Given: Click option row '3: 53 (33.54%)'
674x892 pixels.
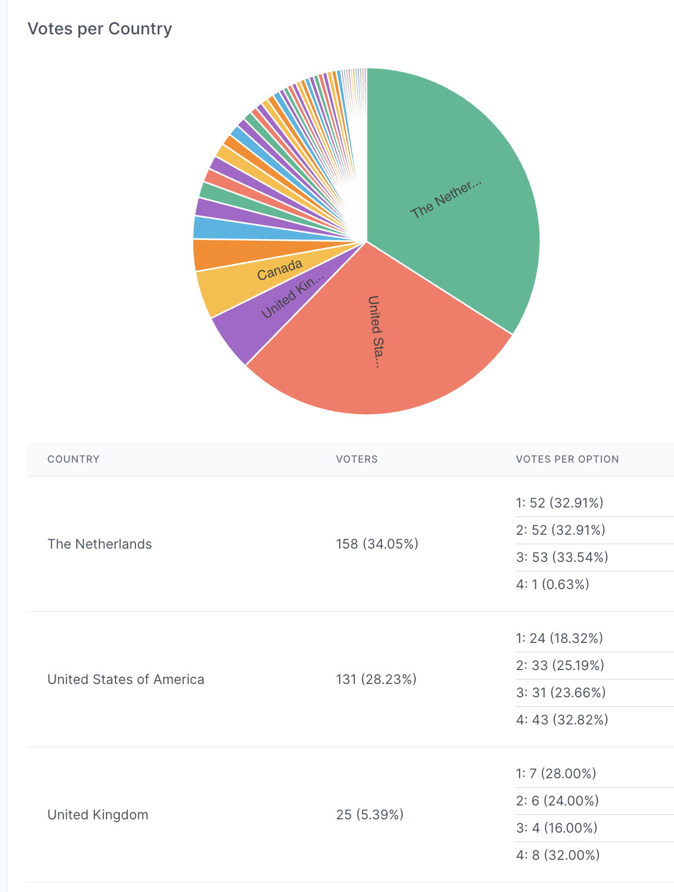Looking at the screenshot, I should click(595, 557).
